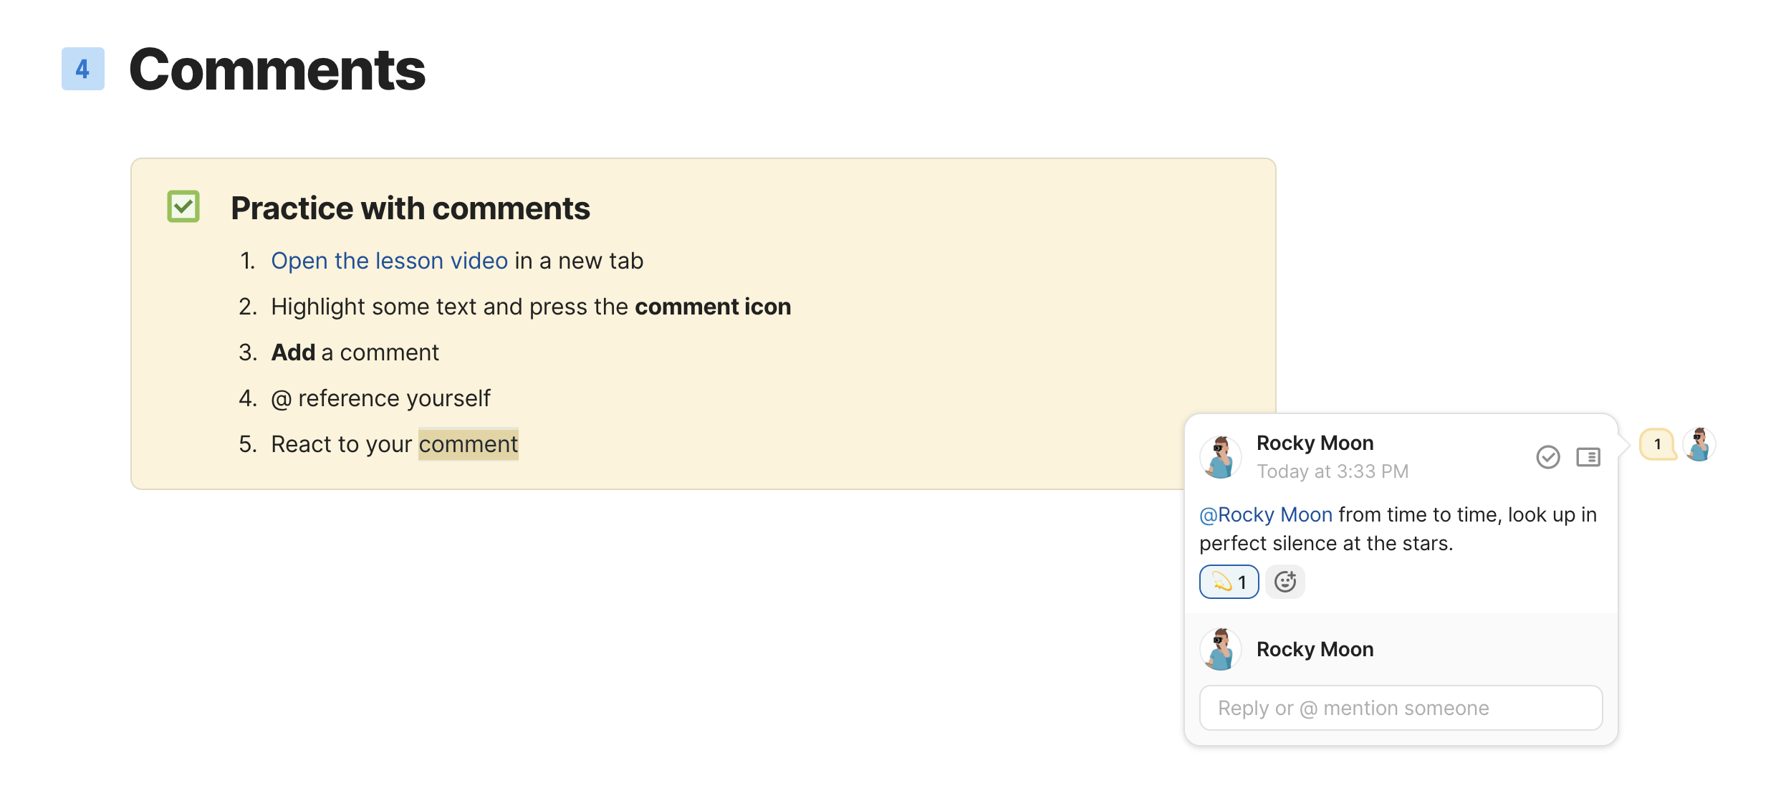Resolve Rocky Moon's comment via the checkmark icon
The height and width of the screenshot is (811, 1791).
[1547, 456]
